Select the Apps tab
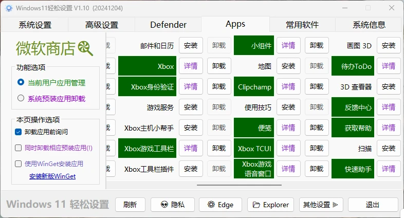Screen dimensions: 404x218 pos(235,24)
